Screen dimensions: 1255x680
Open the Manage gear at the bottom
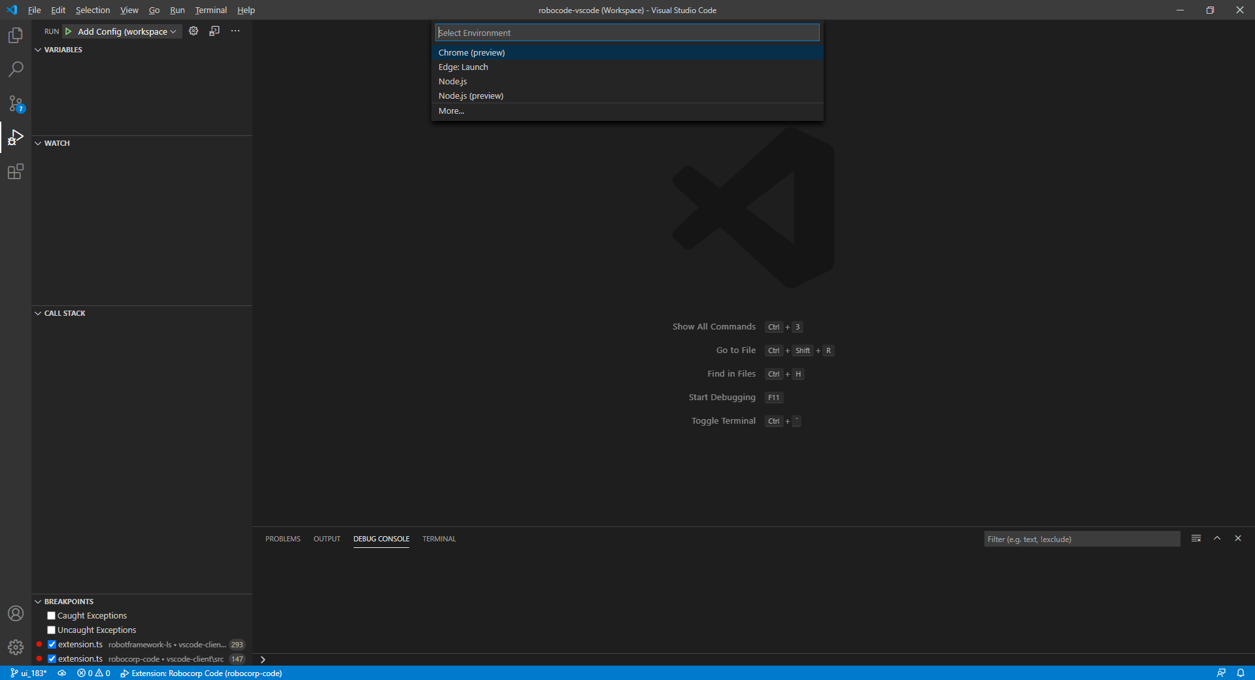pos(15,647)
